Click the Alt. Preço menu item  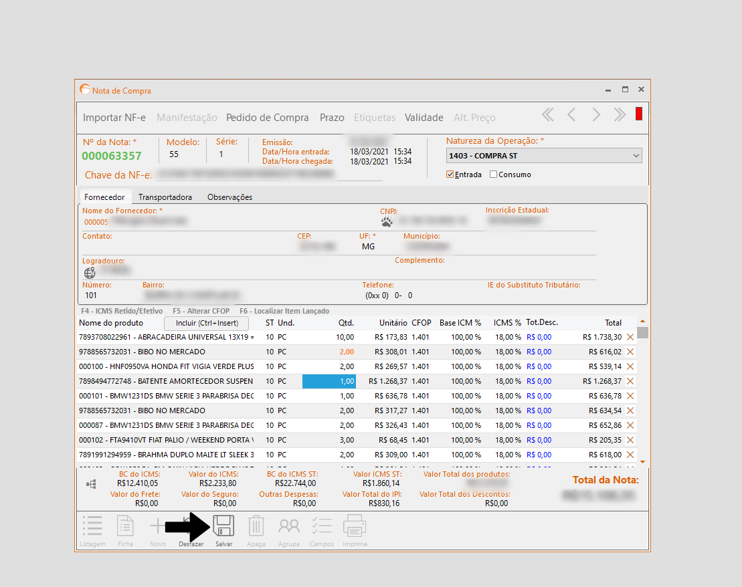474,117
